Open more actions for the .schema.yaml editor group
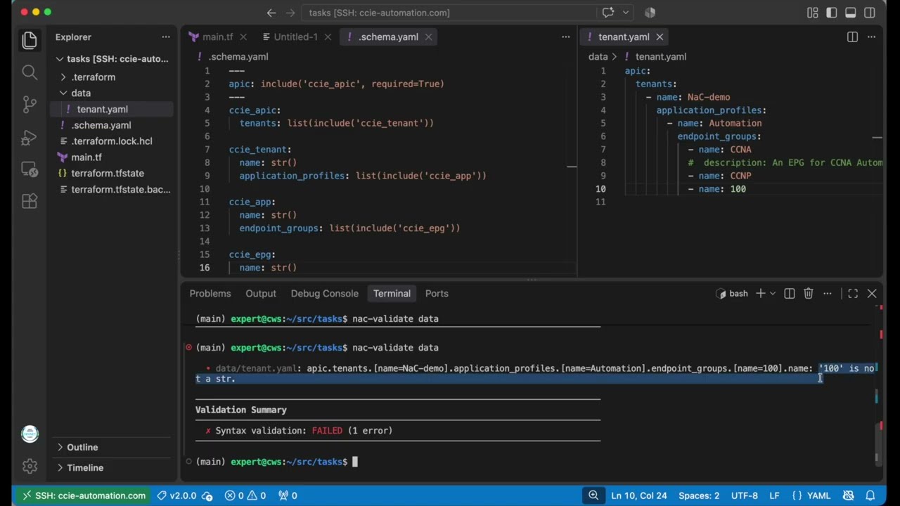Image resolution: width=900 pixels, height=506 pixels. coord(565,37)
